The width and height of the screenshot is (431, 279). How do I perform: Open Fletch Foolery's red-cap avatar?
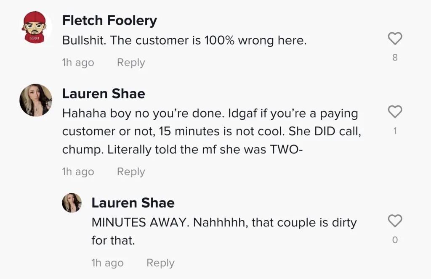36,27
